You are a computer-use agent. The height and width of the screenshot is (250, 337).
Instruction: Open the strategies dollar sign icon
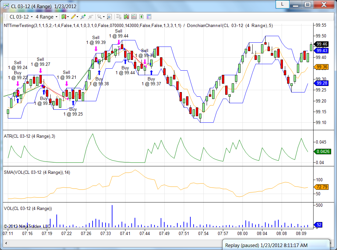coord(141,17)
